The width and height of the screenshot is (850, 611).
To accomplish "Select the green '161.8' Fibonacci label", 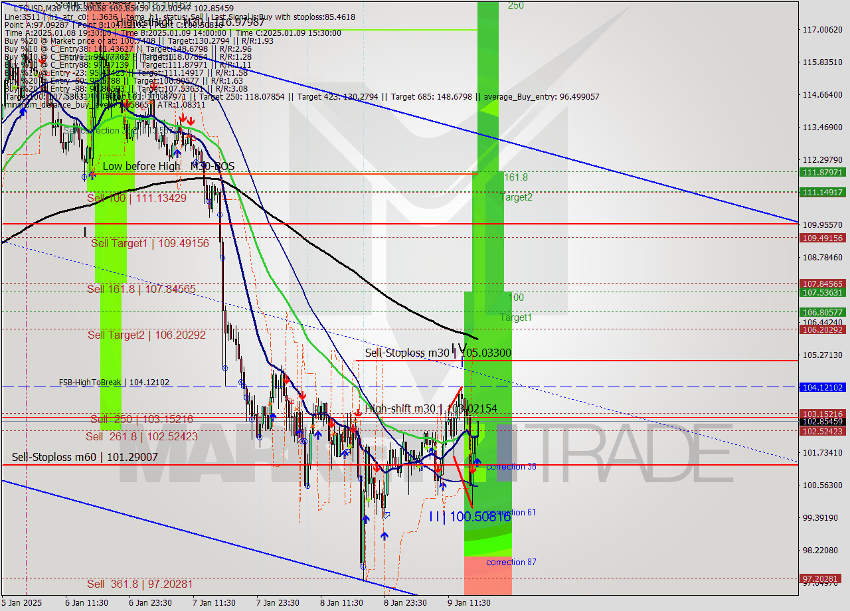I will pos(516,177).
